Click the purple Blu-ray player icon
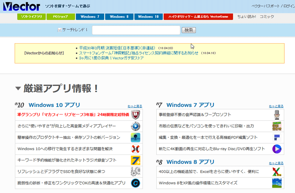 click(x=277, y=149)
